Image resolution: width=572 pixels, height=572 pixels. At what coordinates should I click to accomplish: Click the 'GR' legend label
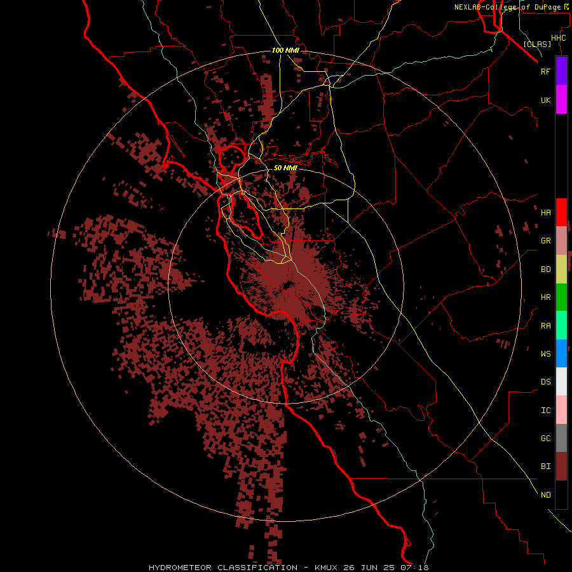[x=545, y=241]
